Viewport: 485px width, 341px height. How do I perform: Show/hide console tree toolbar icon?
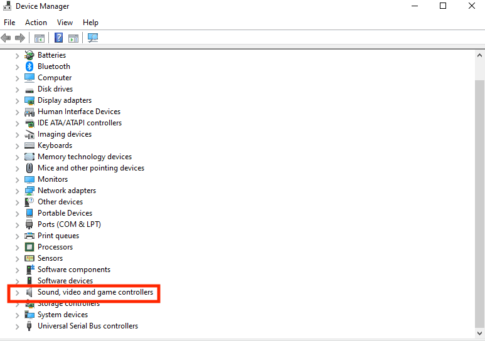pos(40,38)
